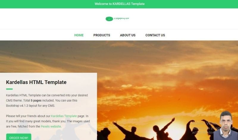The image size is (238, 140).
Task: Go to the HOME page
Action: pyautogui.click(x=79, y=35)
